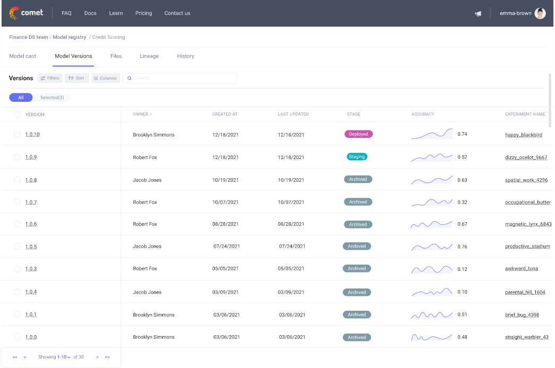Viewport: 555px width, 368px height.
Task: Open version 1.0.9 link
Action: click(31, 157)
